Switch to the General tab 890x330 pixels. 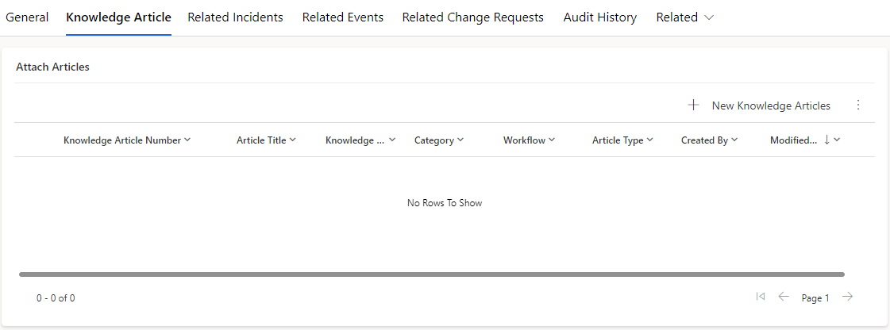(x=27, y=17)
